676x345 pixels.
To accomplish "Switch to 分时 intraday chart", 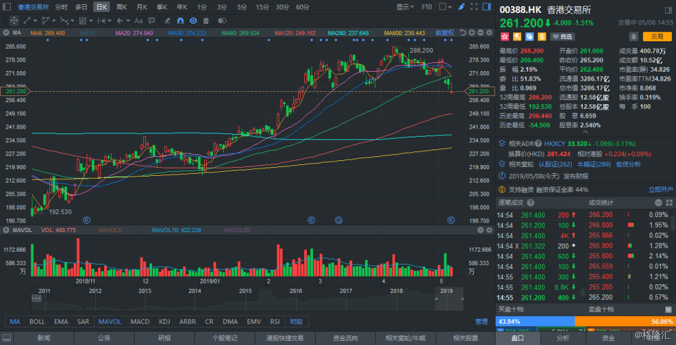I will tap(62, 7).
